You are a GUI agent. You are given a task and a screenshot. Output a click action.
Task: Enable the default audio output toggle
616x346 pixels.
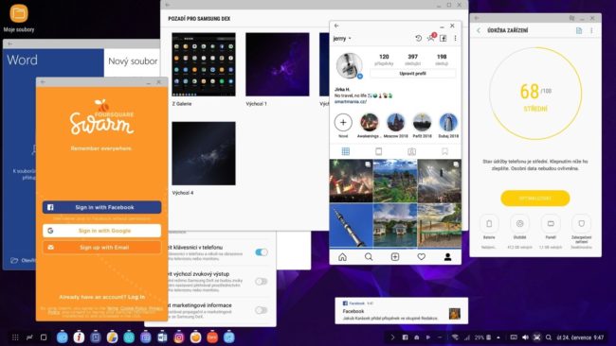(262, 281)
